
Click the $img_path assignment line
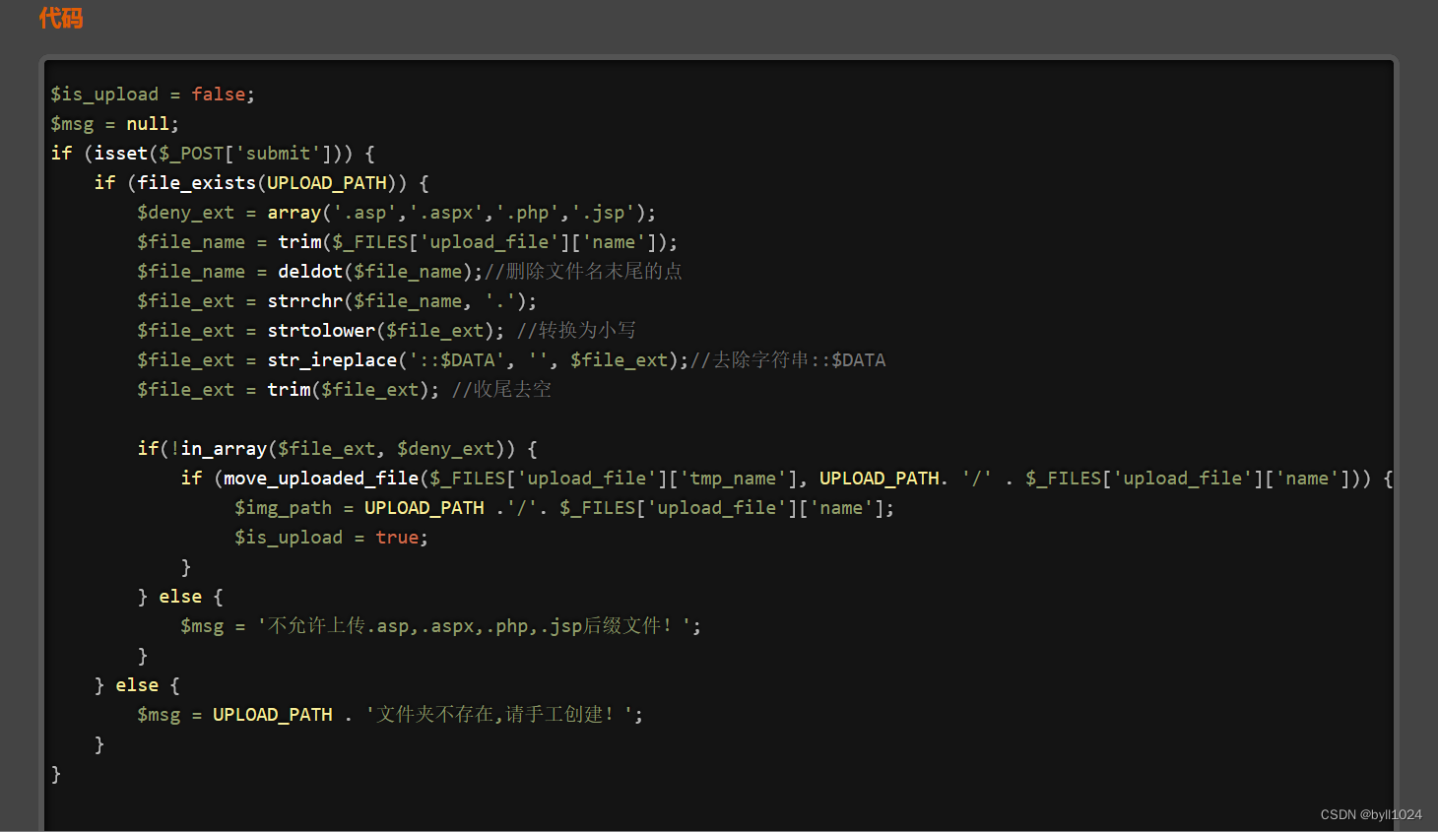(564, 508)
